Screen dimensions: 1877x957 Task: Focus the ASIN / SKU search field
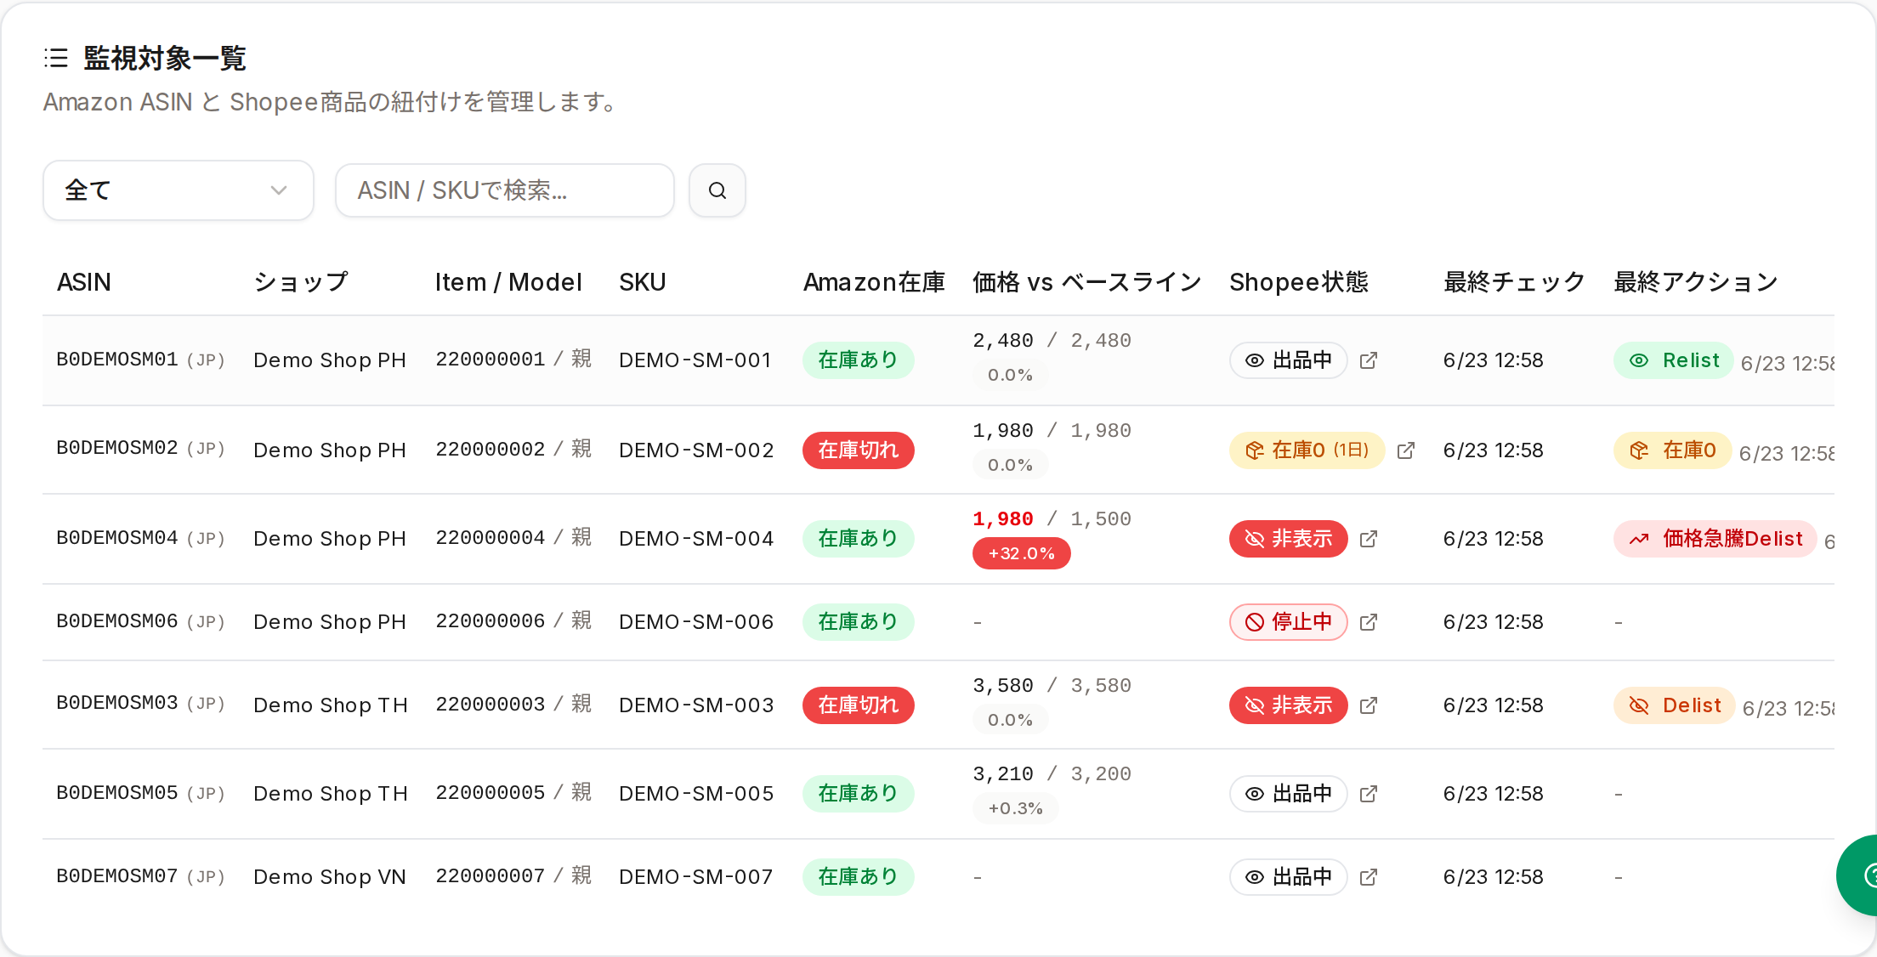(x=505, y=190)
